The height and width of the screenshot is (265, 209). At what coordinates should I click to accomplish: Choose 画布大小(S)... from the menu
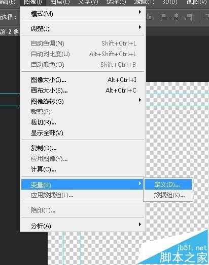83,91
